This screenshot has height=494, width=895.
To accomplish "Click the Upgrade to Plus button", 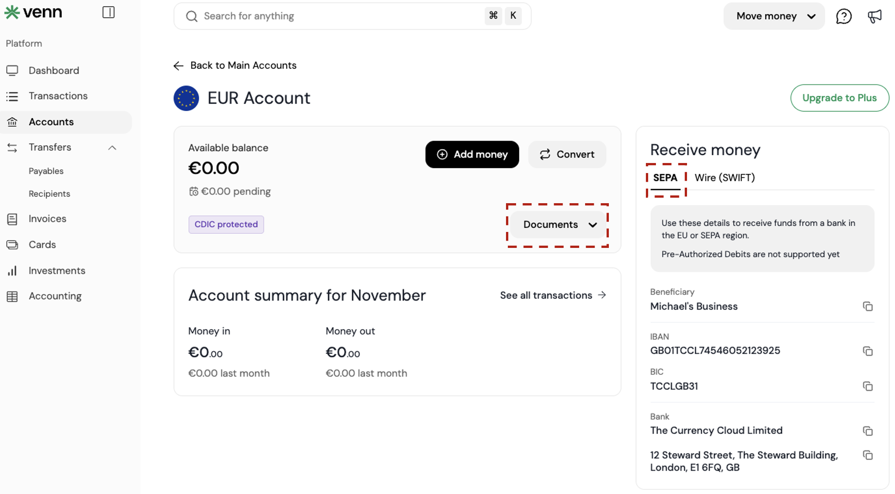I will pos(839,98).
